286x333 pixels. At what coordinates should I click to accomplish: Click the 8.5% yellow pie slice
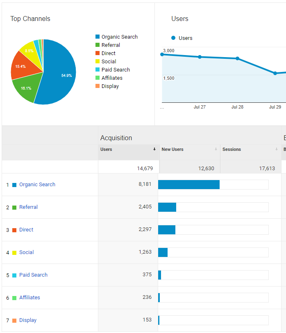point(31,51)
